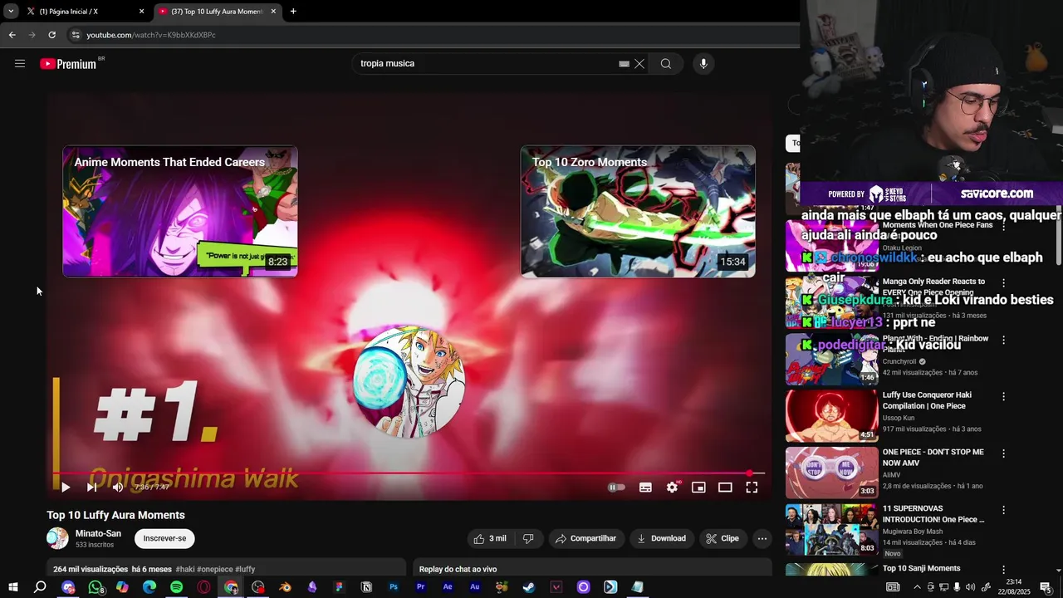This screenshot has width=1063, height=598.
Task: Reload the YouTube page
Action: coord(51,35)
